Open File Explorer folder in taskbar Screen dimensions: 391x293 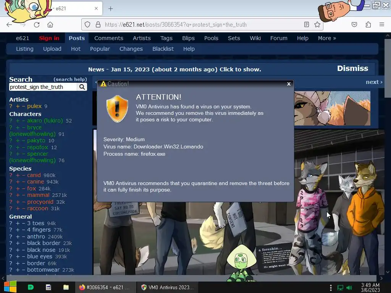pos(66,287)
